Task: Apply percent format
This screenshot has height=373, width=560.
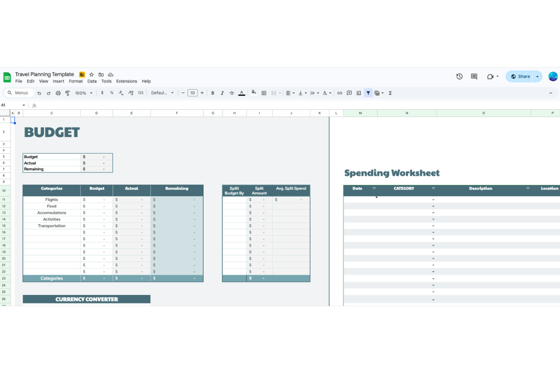Action: [110, 93]
